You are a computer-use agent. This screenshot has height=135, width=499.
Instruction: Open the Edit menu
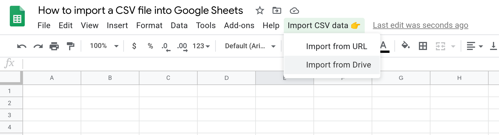click(x=65, y=26)
